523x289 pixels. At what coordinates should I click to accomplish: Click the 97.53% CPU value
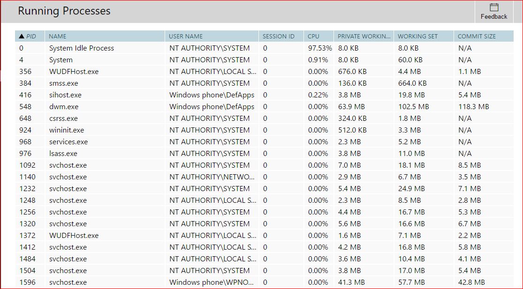pyautogui.click(x=320, y=48)
